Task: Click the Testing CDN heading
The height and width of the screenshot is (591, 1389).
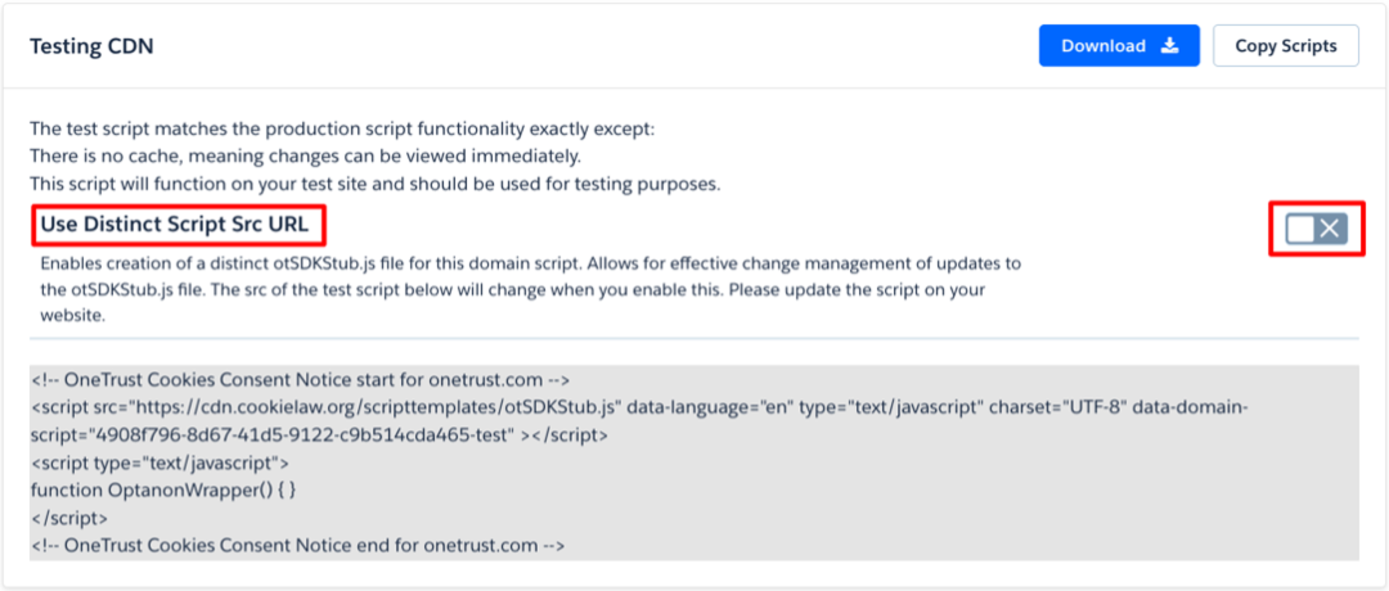Action: [92, 46]
